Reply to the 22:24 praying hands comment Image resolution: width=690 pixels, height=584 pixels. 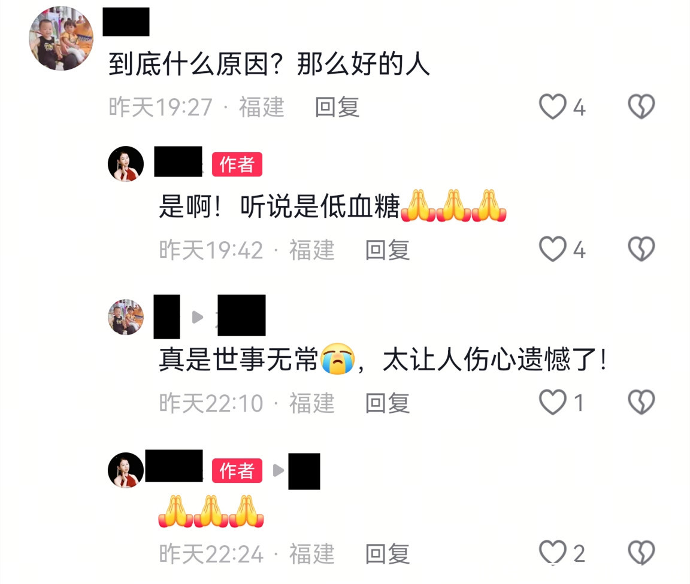[x=388, y=553]
